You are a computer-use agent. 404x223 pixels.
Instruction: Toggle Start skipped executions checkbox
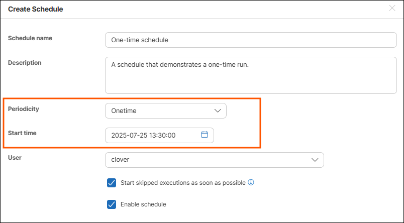point(112,183)
